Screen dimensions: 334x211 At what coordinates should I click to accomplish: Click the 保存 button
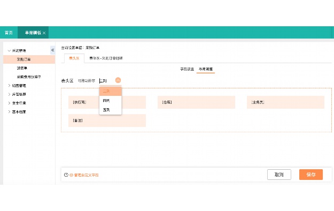click(x=311, y=175)
